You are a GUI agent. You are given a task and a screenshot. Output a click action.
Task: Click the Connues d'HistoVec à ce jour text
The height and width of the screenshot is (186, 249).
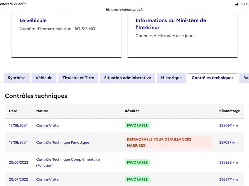click(x=164, y=36)
